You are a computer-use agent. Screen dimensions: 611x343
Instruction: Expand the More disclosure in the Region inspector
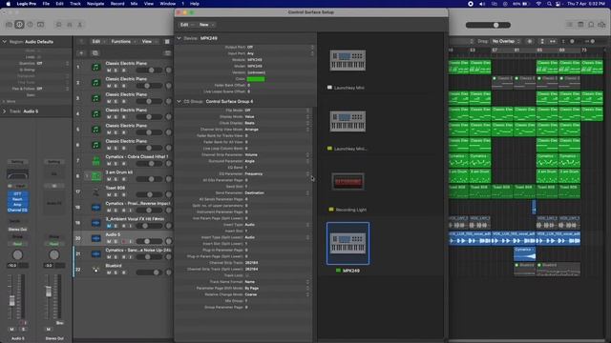point(4,102)
